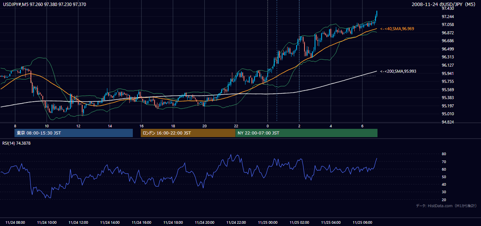Screen dimensions: 481x226
Task: Click the HistData.com data source credit
Action: [446, 206]
